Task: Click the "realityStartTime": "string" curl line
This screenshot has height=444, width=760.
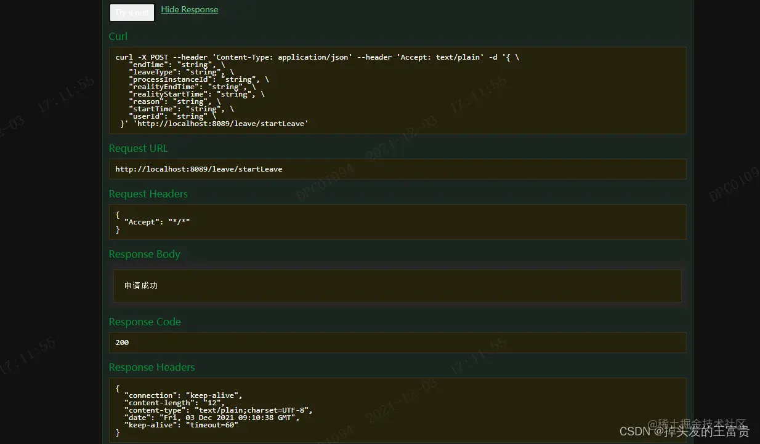Action: [196, 94]
